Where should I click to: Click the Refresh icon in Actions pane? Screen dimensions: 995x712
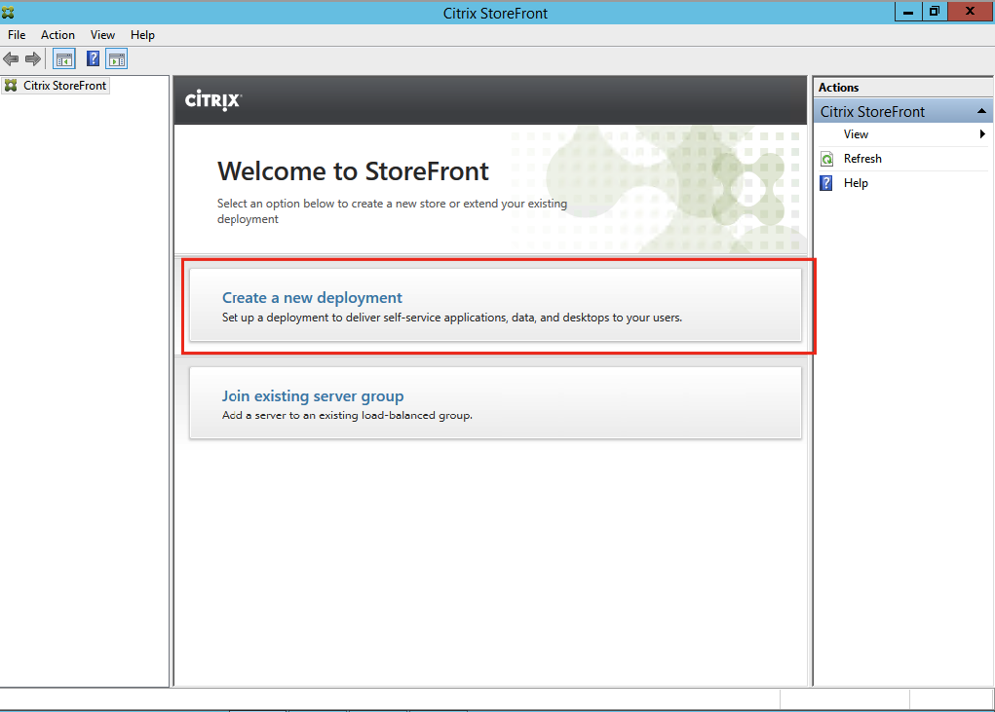(826, 159)
